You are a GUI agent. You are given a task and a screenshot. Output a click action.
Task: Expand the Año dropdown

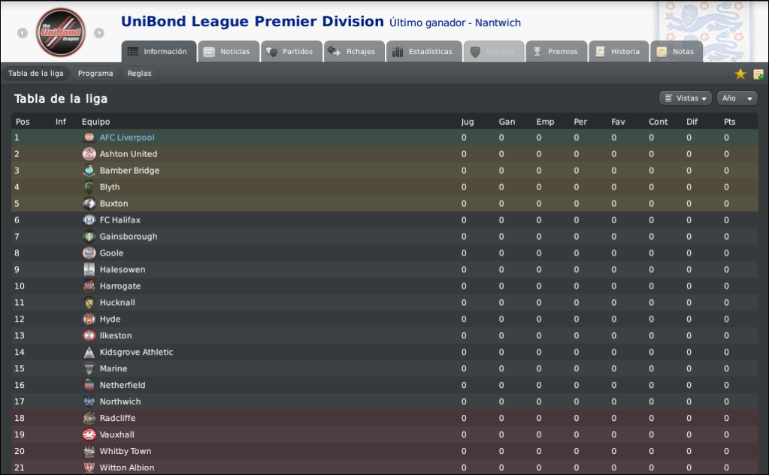pyautogui.click(x=737, y=98)
